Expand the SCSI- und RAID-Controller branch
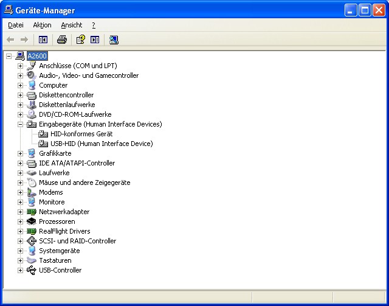The width and height of the screenshot is (389, 306). pos(20,241)
